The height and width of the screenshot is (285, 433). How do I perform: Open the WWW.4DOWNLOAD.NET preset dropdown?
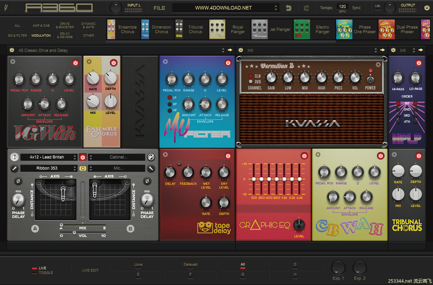(x=225, y=8)
